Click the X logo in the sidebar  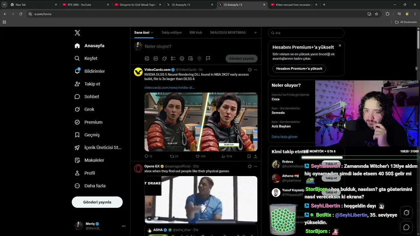(77, 33)
